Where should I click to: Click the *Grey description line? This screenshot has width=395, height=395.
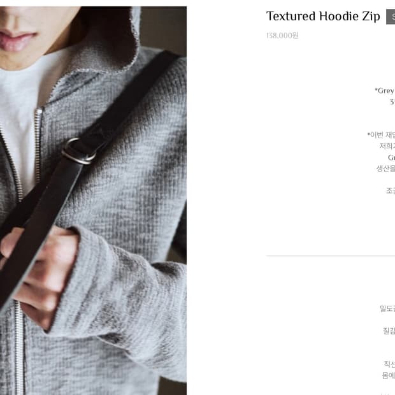point(385,90)
